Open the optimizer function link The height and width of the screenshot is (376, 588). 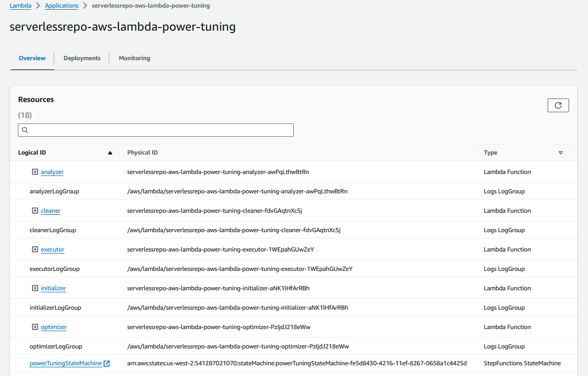coord(54,327)
